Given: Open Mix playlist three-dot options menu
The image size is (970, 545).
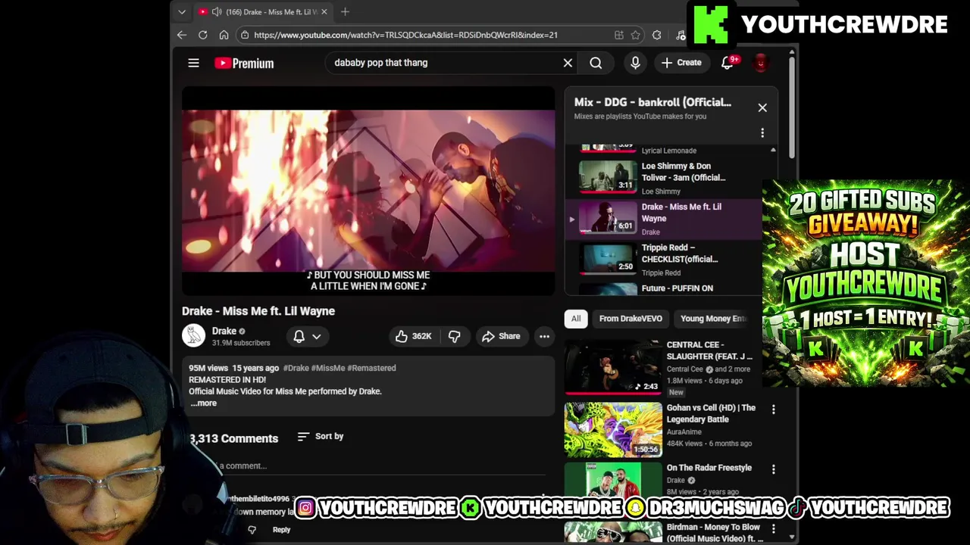Looking at the screenshot, I should coord(762,133).
